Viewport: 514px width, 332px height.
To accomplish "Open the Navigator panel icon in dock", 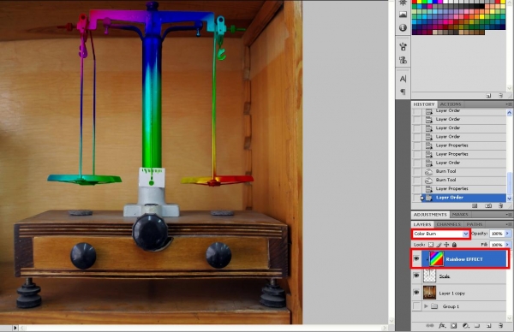I will click(x=403, y=3).
